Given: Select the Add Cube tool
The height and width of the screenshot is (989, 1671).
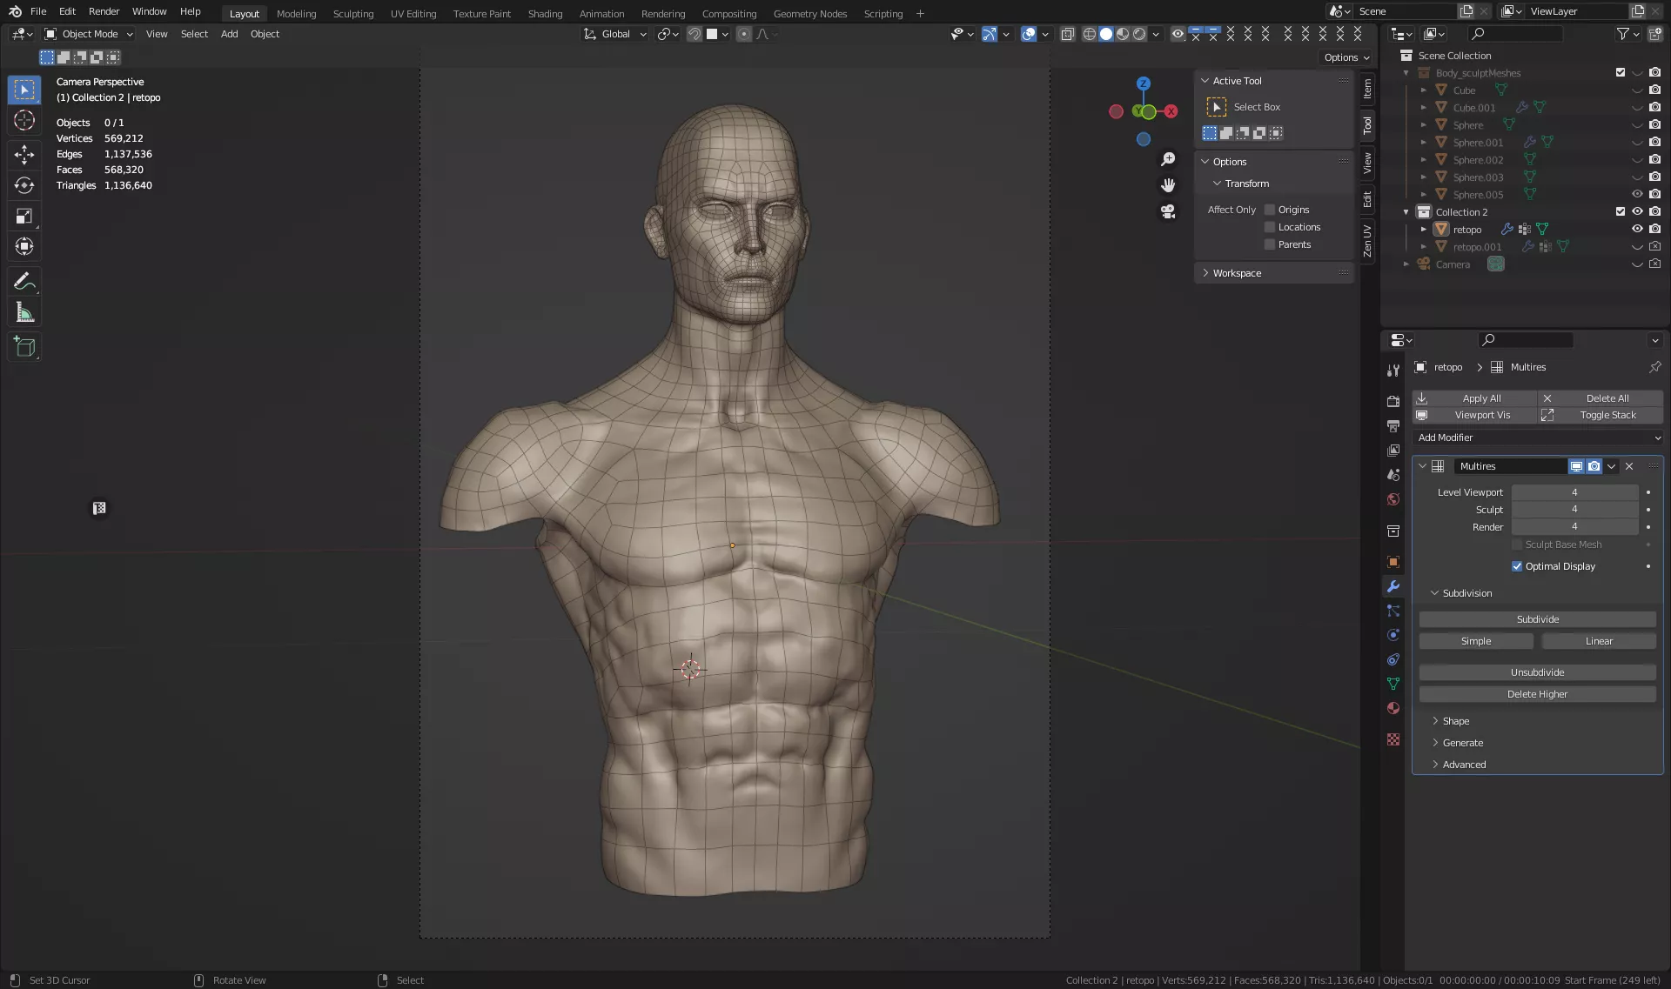Looking at the screenshot, I should tap(24, 347).
